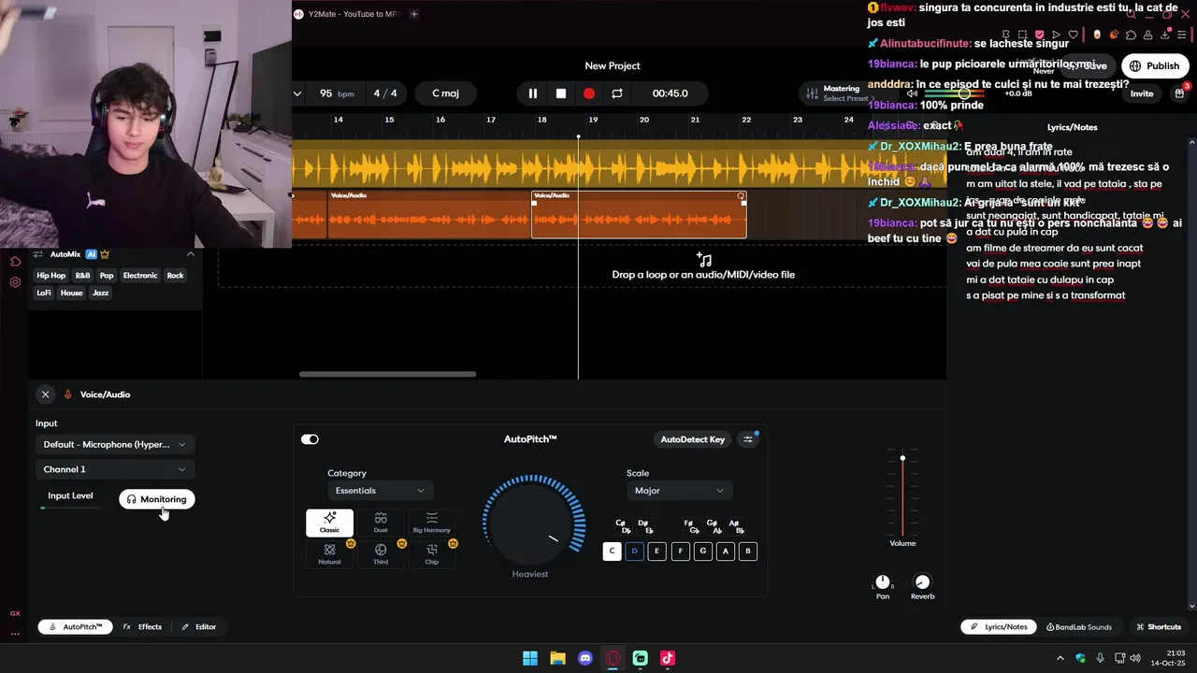The width and height of the screenshot is (1197, 673).
Task: Click the Mastering mixer icon
Action: [811, 93]
